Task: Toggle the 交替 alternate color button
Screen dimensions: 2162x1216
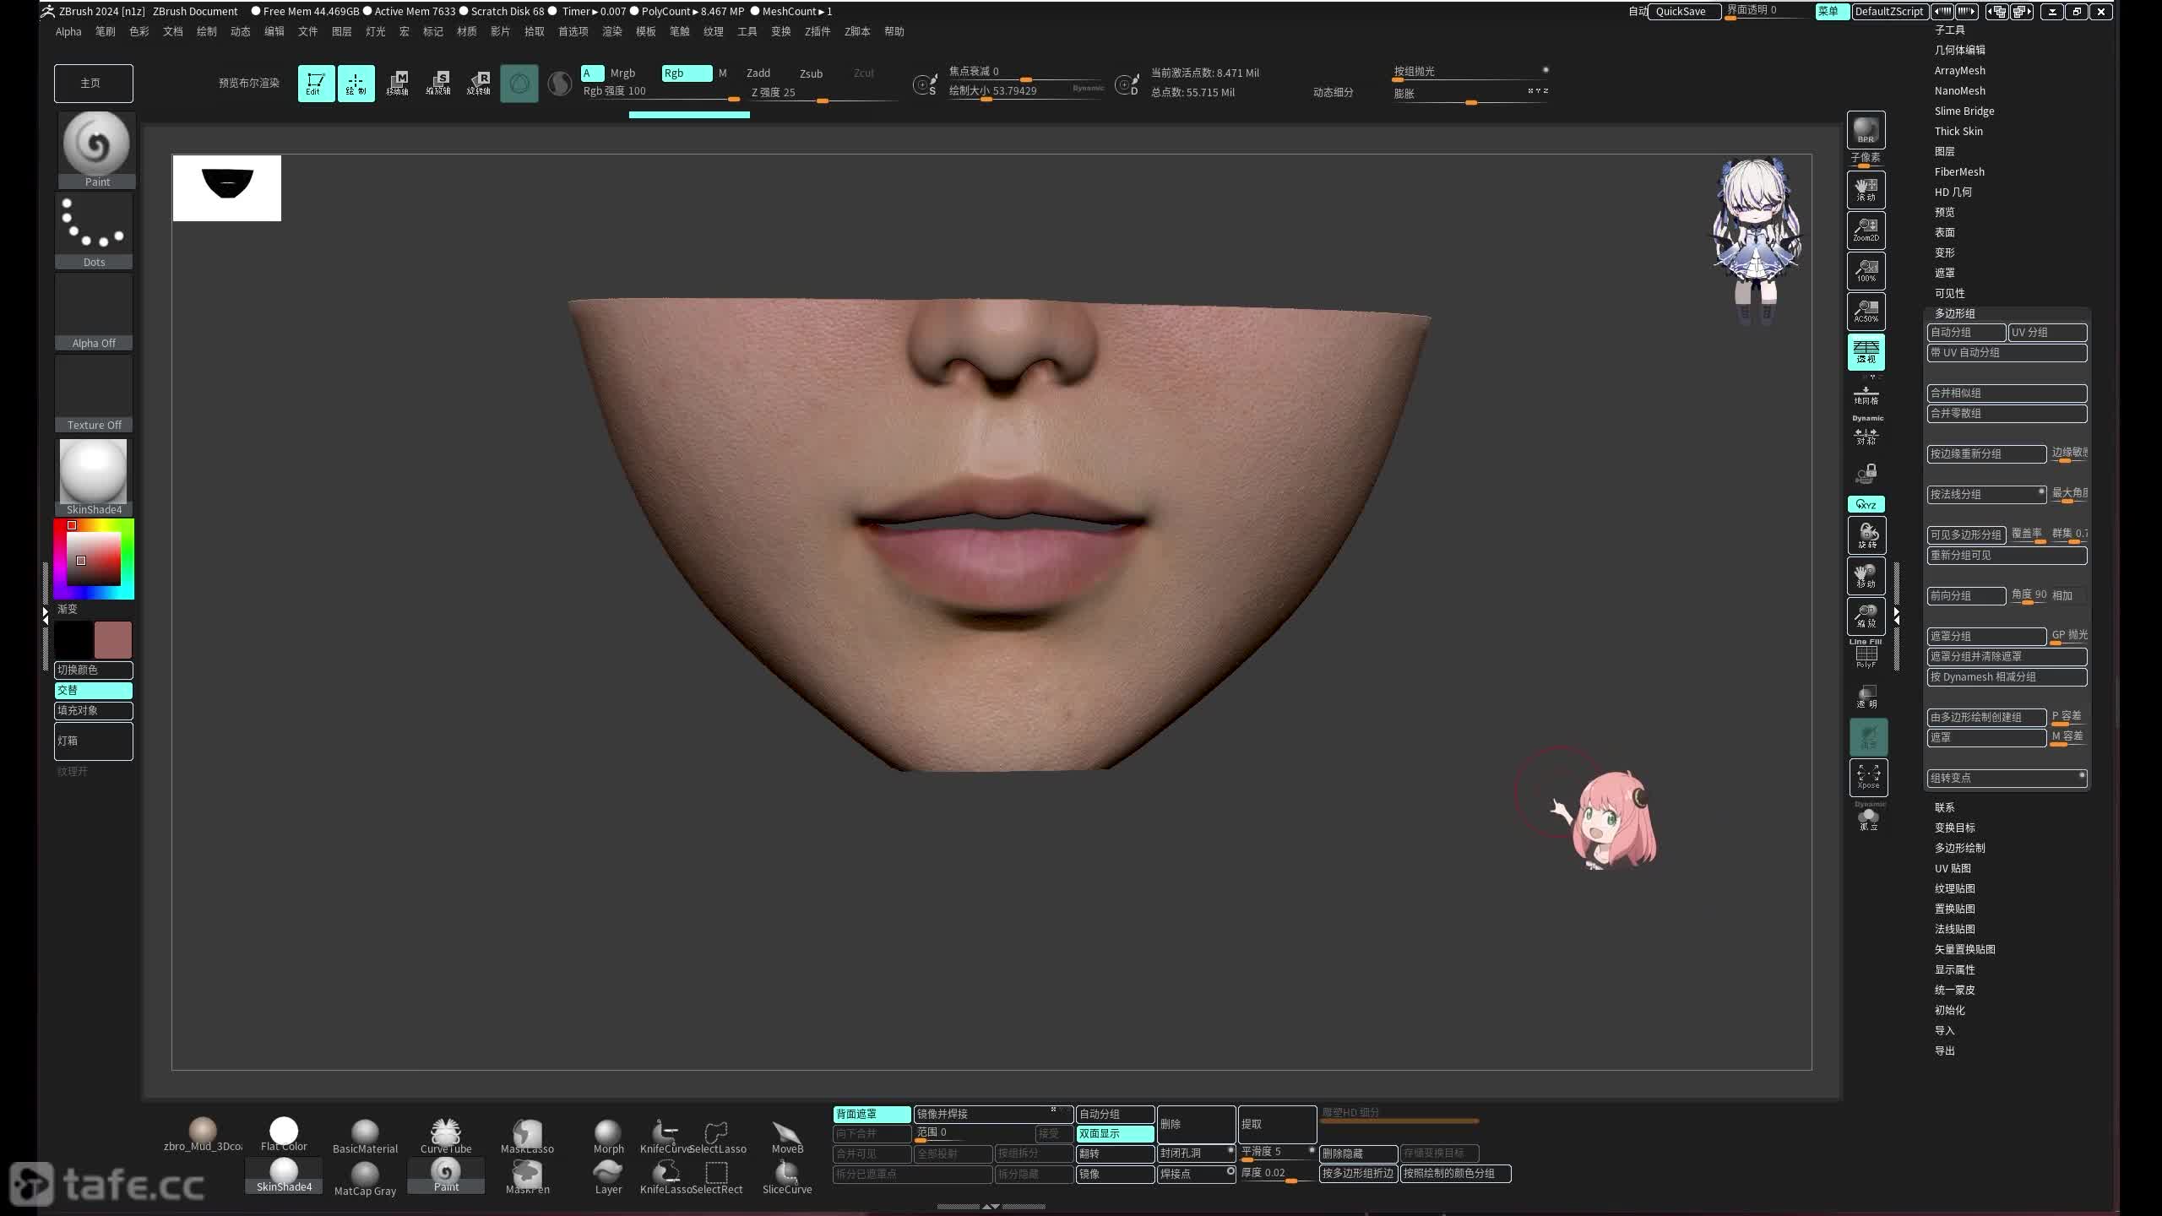Action: (94, 690)
